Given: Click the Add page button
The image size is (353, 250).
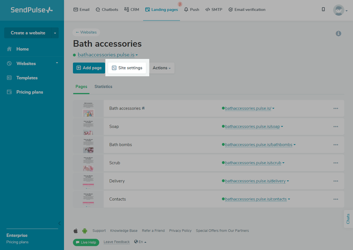Looking at the screenshot, I should pos(89,68).
